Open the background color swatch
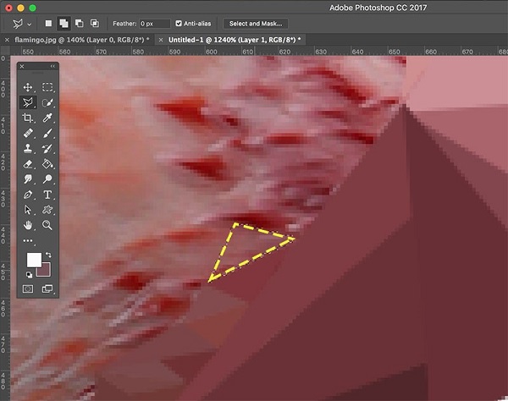Image resolution: width=508 pixels, height=401 pixels. point(46,272)
